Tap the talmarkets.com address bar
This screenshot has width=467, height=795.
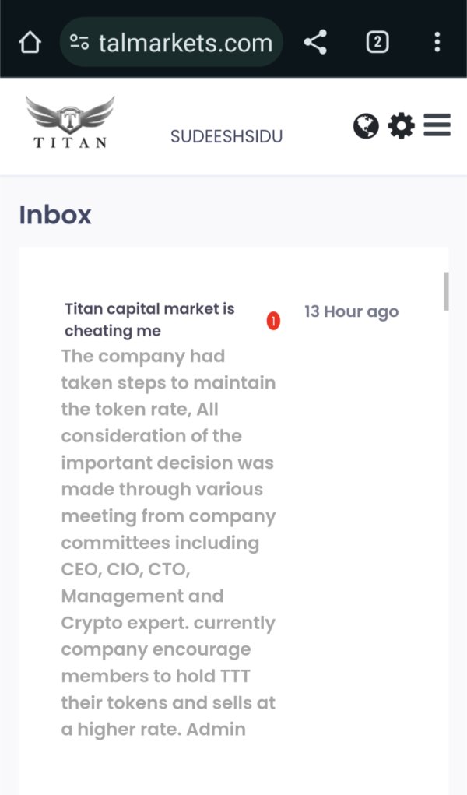coord(185,42)
